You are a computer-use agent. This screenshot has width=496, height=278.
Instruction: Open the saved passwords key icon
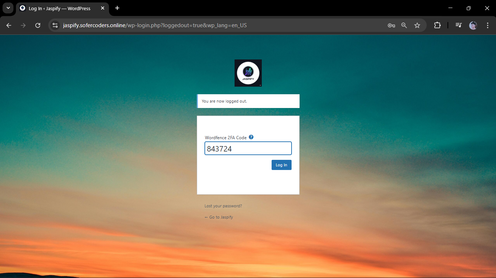coord(391,25)
